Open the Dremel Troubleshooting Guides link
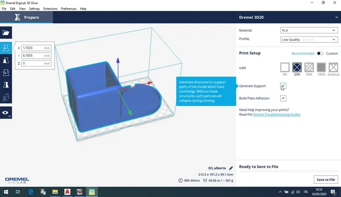Screen dimensions: 341x197 [277, 114]
